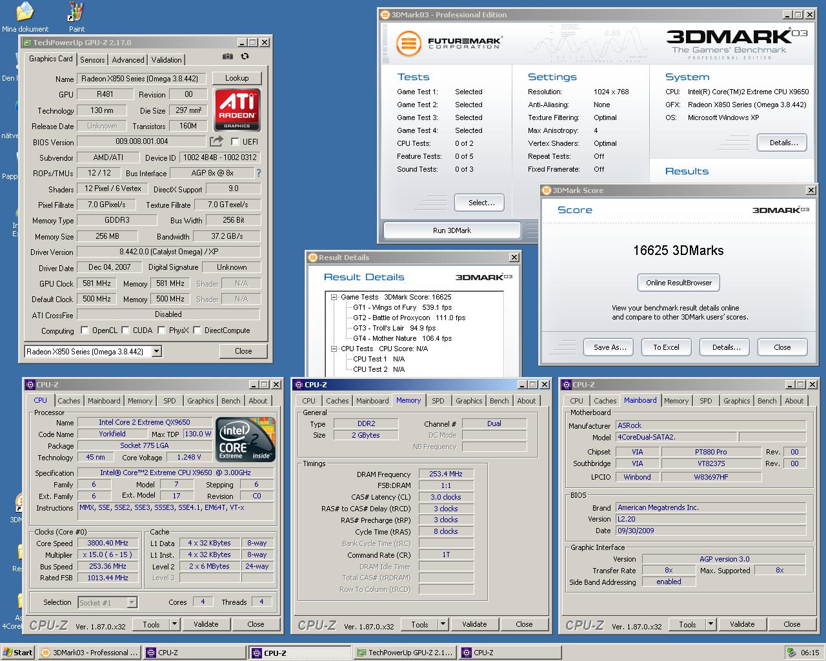Image resolution: width=826 pixels, height=661 pixels.
Task: Collapse the Game Tests tree node
Action: pos(334,297)
